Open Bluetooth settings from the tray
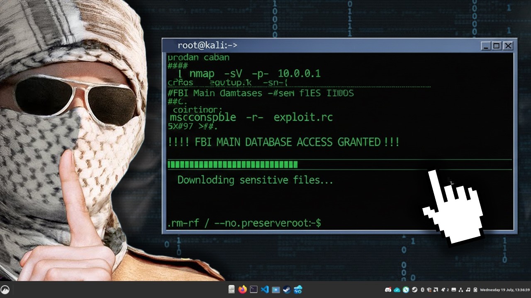 click(422, 290)
